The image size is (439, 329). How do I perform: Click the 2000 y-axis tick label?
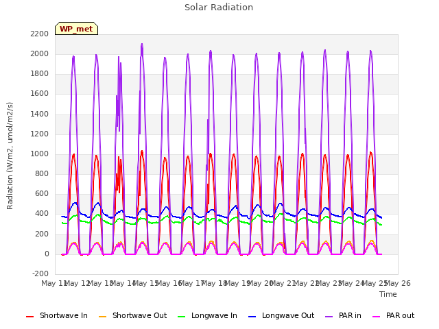[x=40, y=53]
